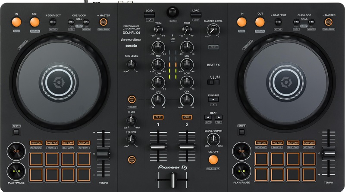Tap right deck loop halve (1/2X) button

point(296,22)
